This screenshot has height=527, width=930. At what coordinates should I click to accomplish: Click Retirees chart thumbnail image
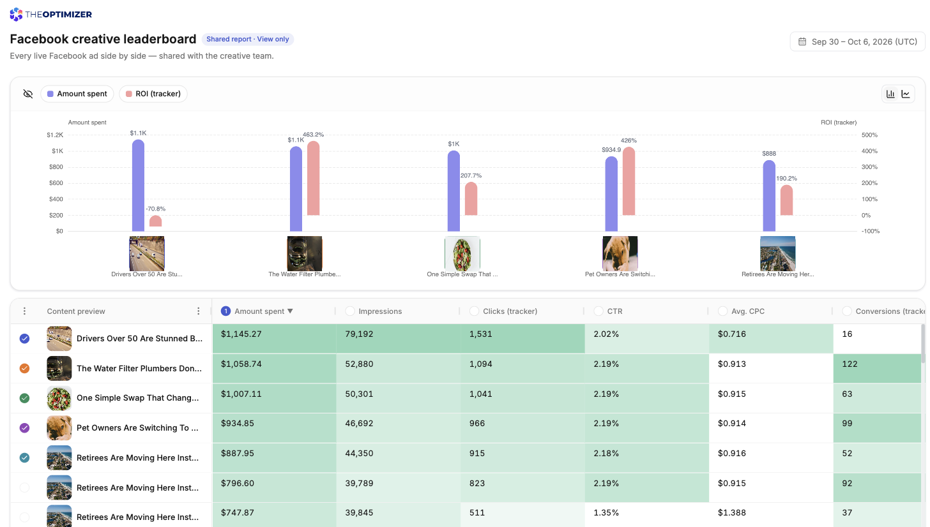778,253
